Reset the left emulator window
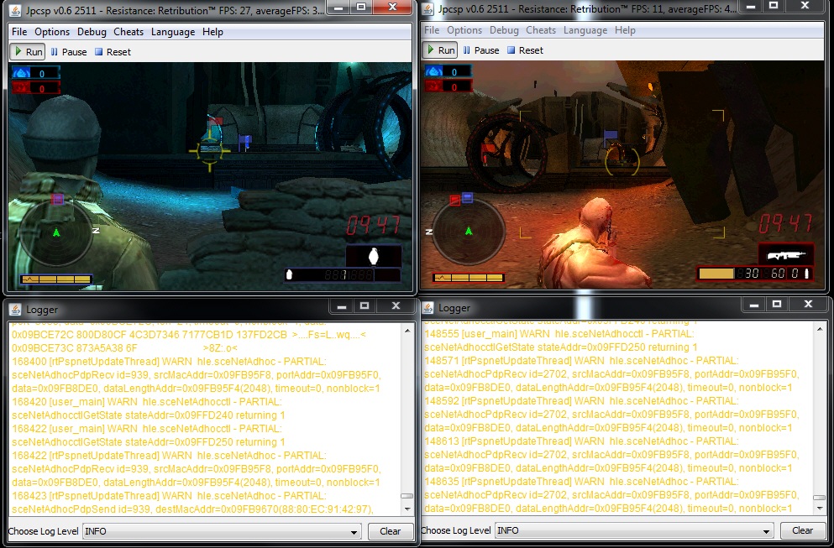The height and width of the screenshot is (548, 834). (x=113, y=52)
